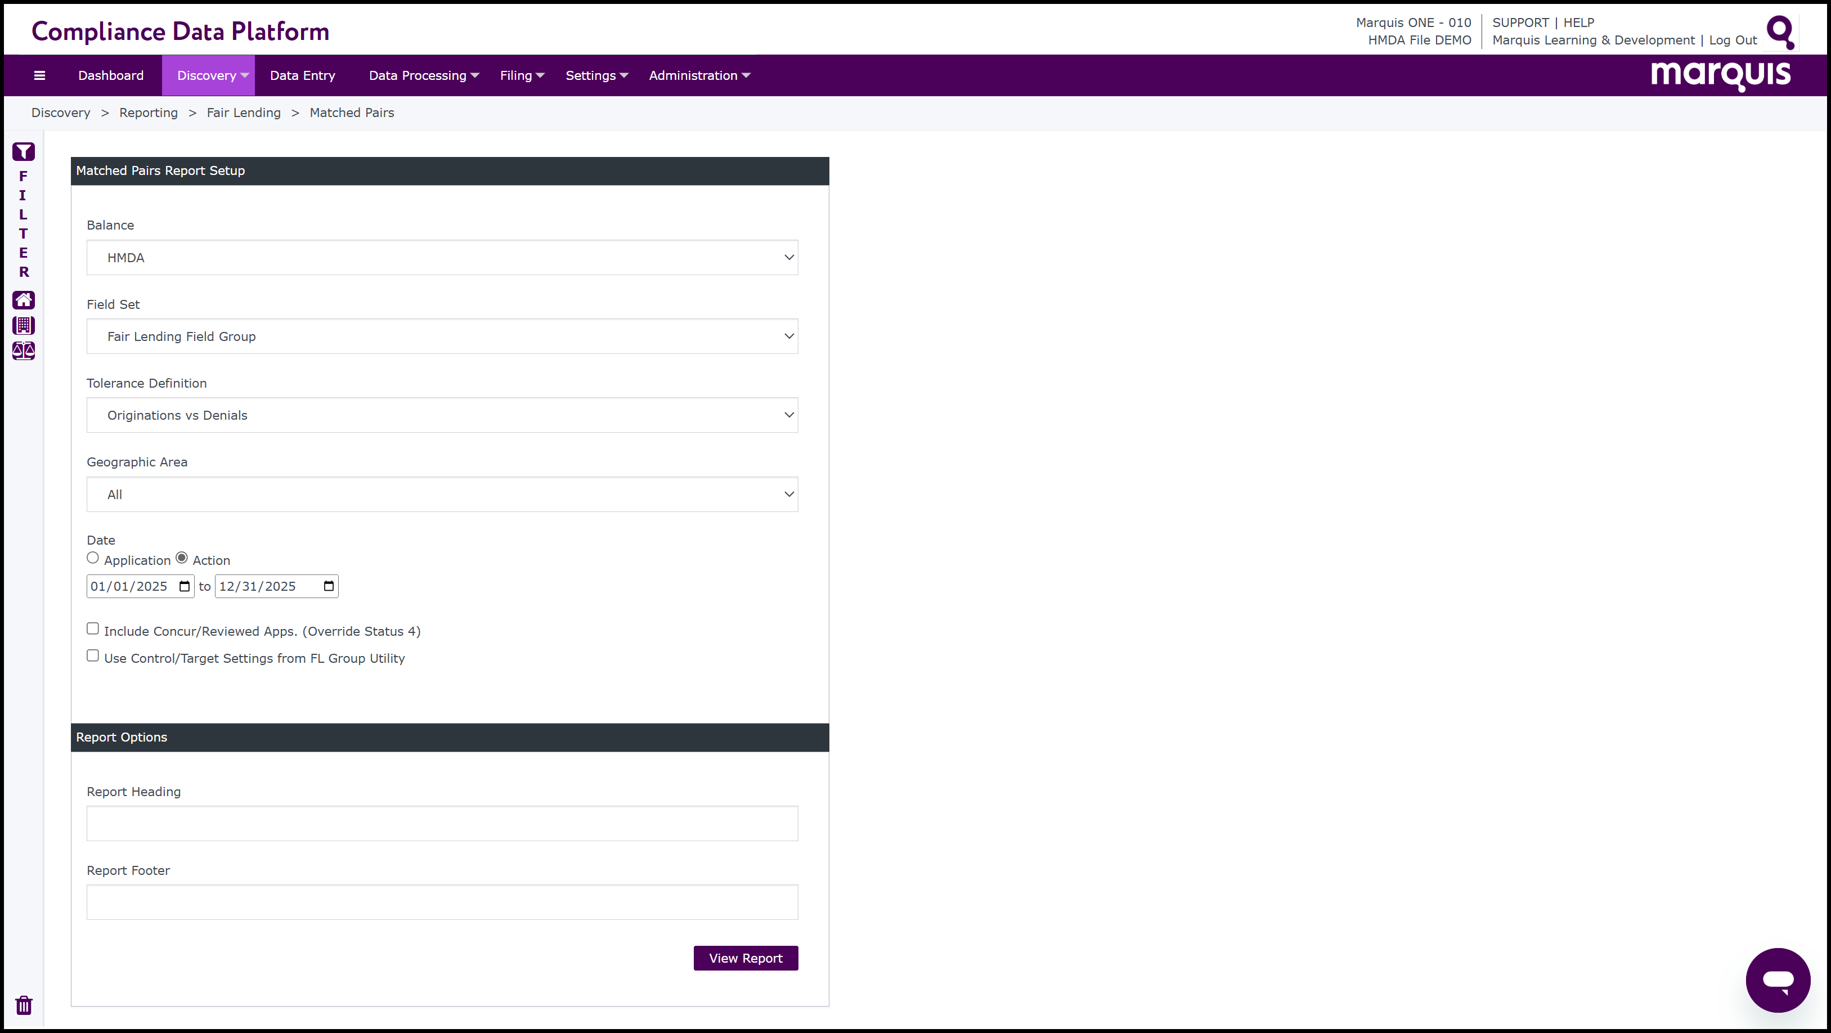Viewport: 1831px width, 1033px height.
Task: Enable Include Concur/Reviewed Apps checkbox
Action: tap(93, 628)
